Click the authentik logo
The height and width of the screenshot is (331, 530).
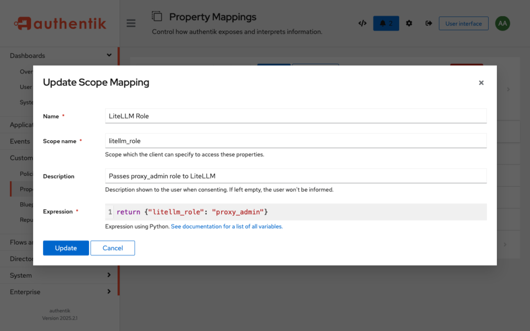click(x=60, y=23)
